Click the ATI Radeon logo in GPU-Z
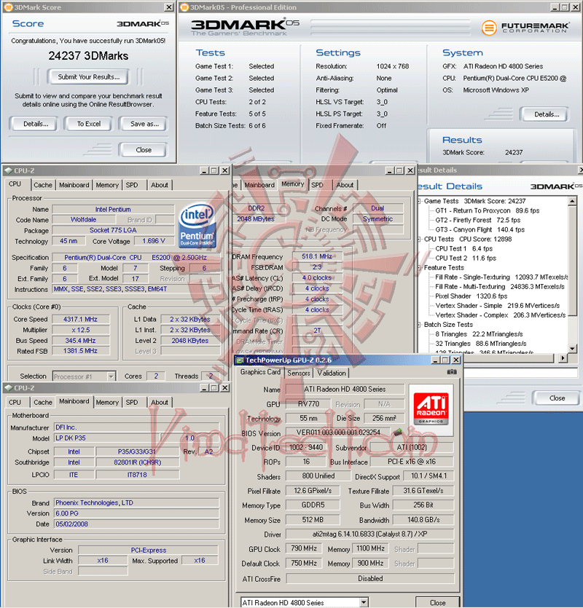The height and width of the screenshot is (608, 583). tap(431, 409)
